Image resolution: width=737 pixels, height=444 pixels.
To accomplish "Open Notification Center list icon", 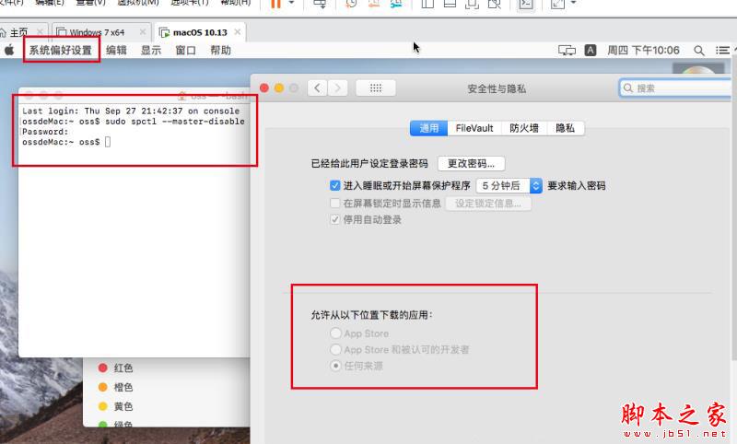I will 722,51.
